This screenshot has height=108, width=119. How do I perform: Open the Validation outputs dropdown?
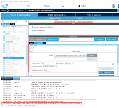coord(48,70)
